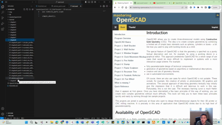Open the Book tab on Mastering OpenSCAD site
This screenshot has width=222, height=125.
point(122,27)
